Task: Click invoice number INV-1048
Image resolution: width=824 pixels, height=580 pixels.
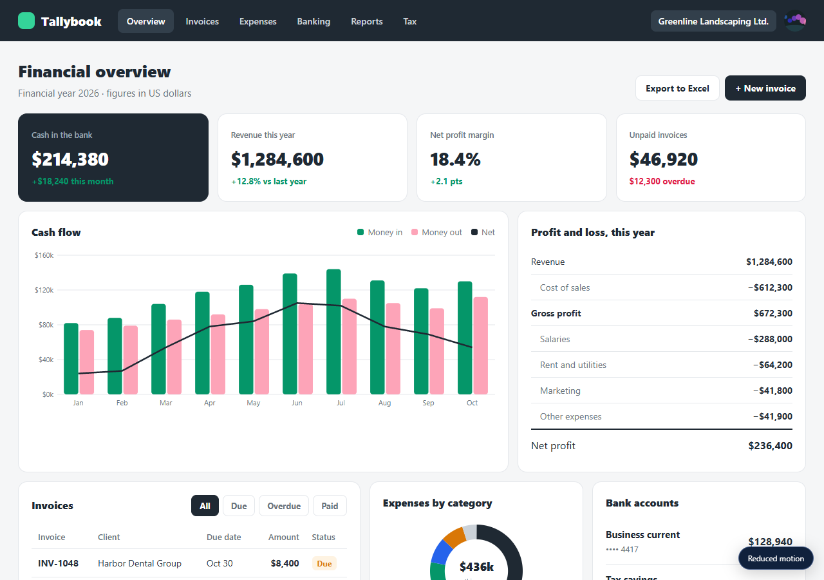Action: (58, 563)
